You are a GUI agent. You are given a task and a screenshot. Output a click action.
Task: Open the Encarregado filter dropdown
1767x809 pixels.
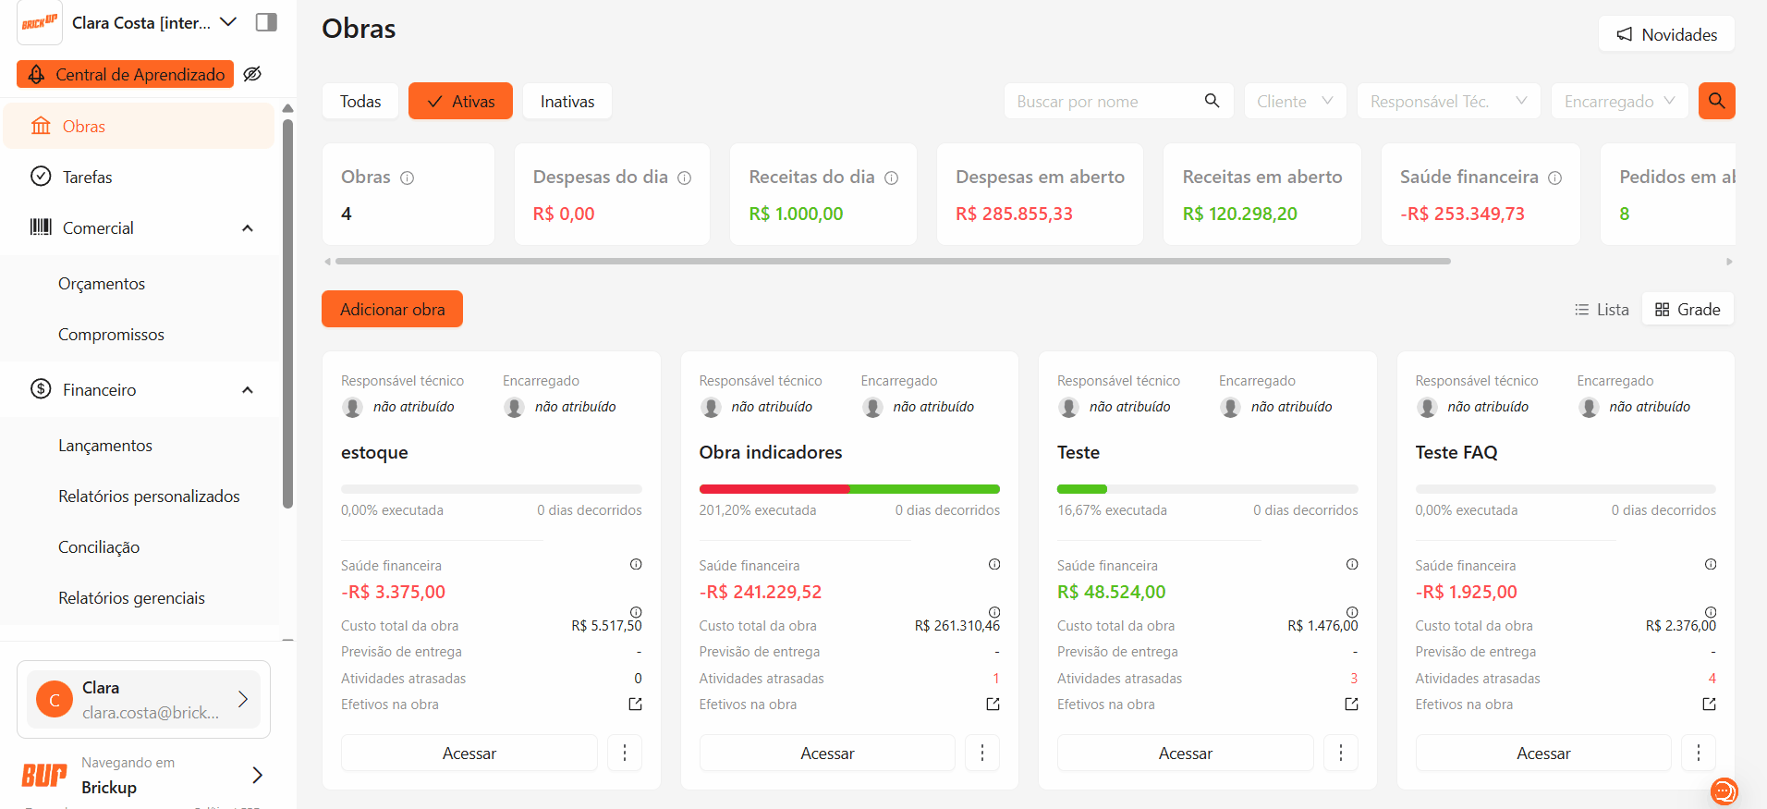(1619, 101)
